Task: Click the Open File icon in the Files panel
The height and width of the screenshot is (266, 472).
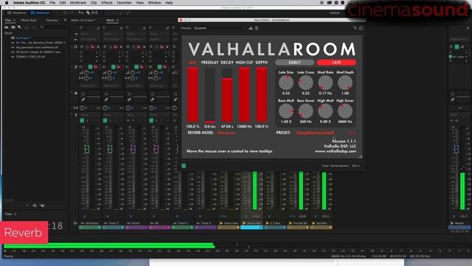Action: [7, 27]
